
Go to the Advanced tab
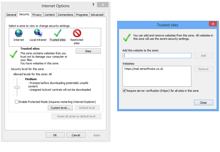click(97, 15)
